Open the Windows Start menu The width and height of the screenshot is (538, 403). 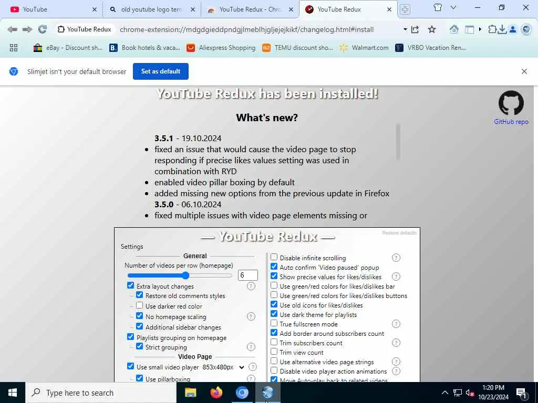click(x=13, y=393)
